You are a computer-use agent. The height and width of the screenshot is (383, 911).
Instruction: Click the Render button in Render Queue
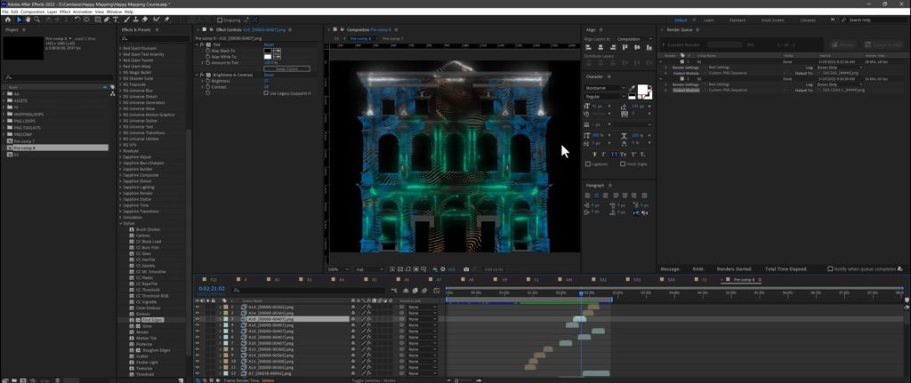pyautogui.click(x=845, y=44)
